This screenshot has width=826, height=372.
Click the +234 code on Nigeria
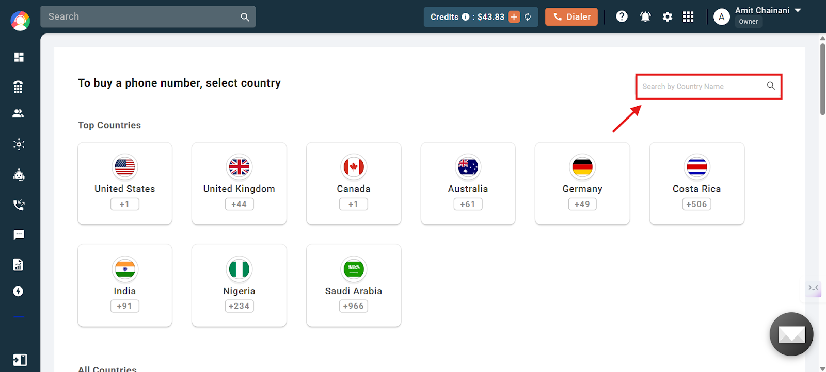coord(239,306)
